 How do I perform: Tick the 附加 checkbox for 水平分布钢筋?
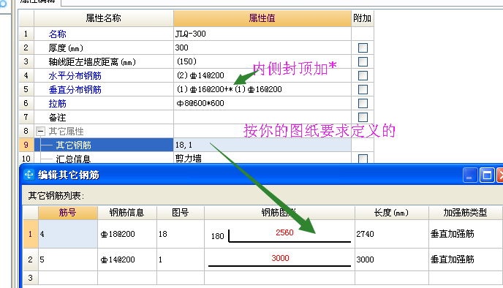(x=363, y=76)
